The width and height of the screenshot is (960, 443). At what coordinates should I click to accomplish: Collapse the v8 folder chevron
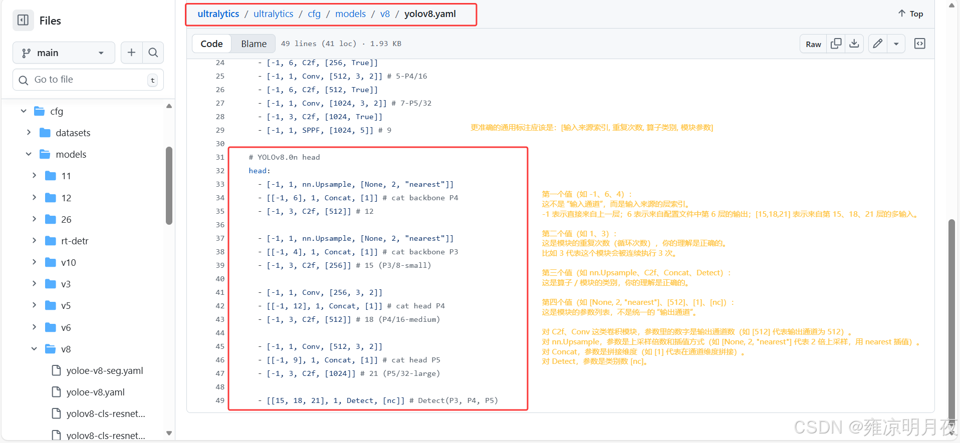(x=34, y=349)
